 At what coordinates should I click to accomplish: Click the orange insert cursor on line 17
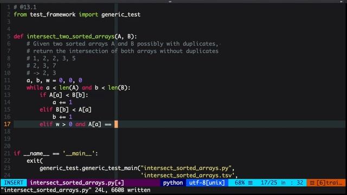tap(116, 124)
